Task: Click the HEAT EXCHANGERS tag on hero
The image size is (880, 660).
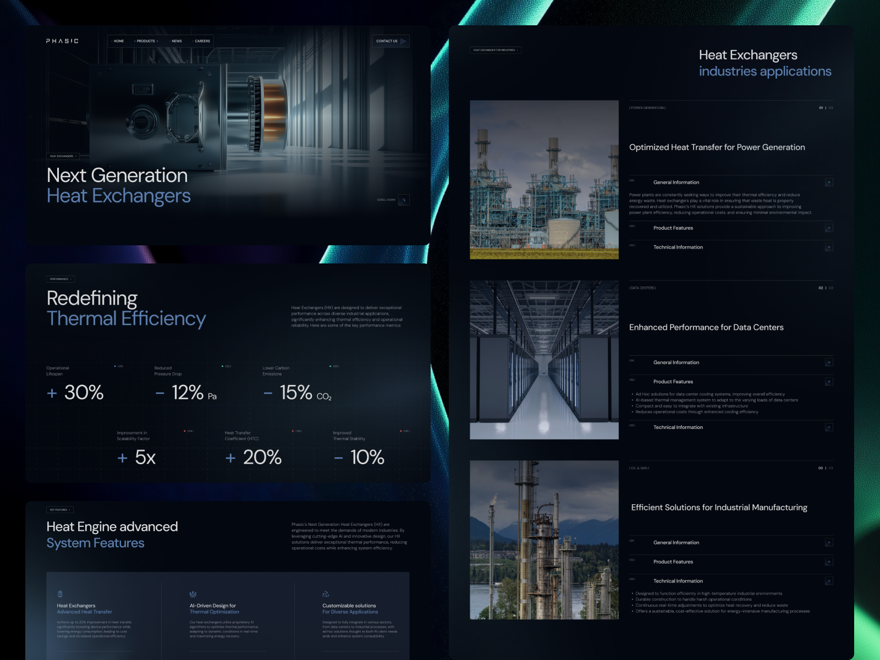Action: [x=63, y=156]
